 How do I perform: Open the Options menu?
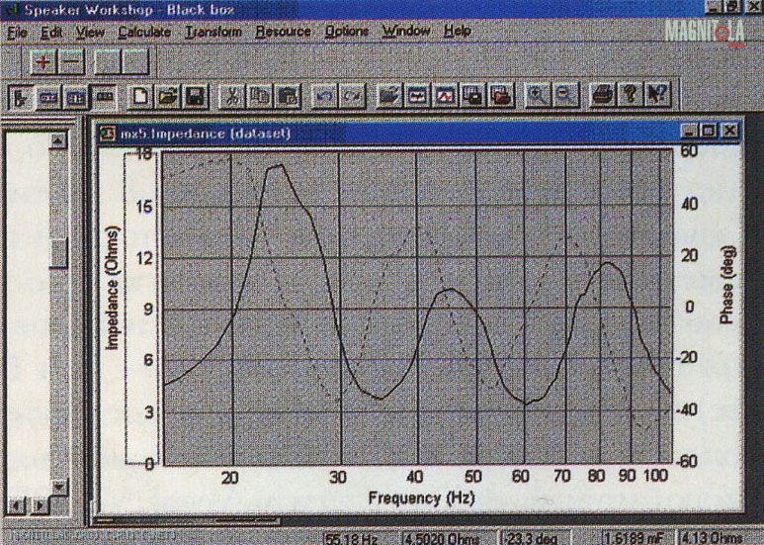pos(347,32)
